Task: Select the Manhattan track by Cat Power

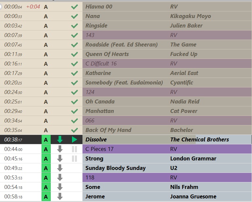Action: coord(167,111)
